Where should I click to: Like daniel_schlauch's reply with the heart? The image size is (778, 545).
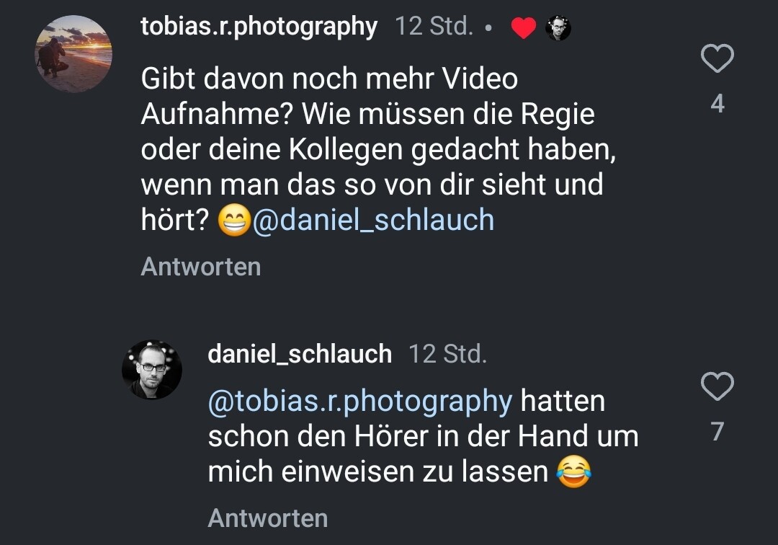(x=717, y=387)
